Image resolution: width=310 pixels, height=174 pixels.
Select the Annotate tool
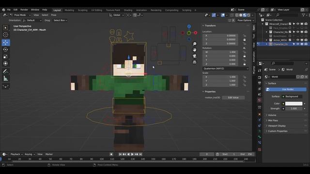click(5, 71)
